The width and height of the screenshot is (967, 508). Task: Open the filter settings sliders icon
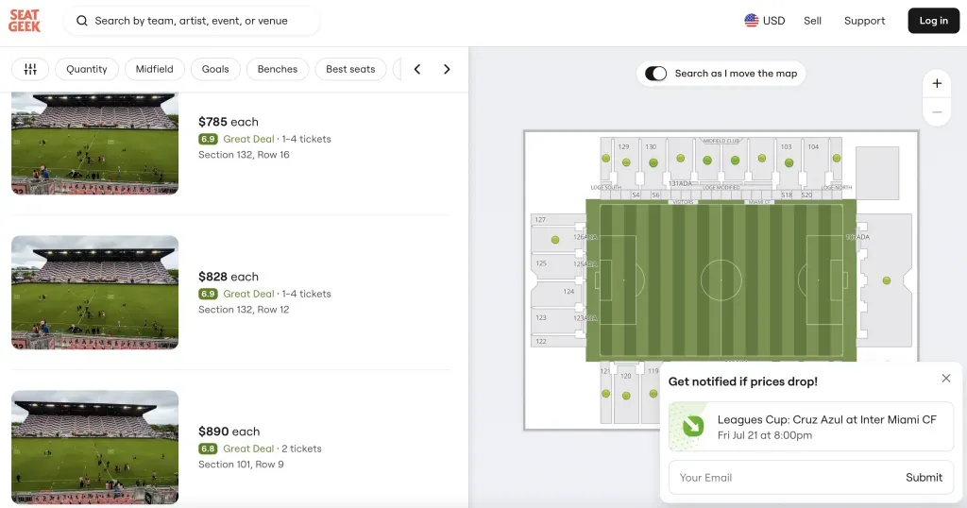click(x=30, y=69)
